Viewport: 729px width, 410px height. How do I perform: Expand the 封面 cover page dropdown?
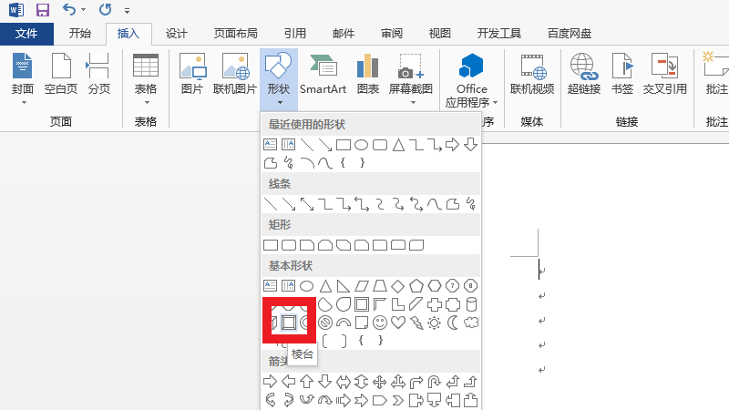pos(23,101)
